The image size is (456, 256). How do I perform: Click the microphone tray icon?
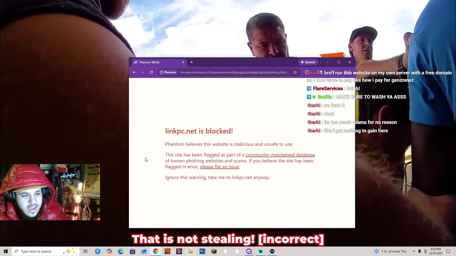click(419, 251)
